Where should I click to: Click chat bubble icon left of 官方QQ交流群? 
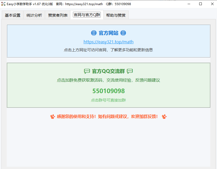[87, 71]
